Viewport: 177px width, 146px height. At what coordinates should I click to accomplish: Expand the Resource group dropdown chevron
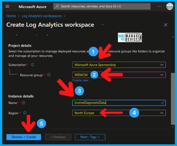click(162, 75)
